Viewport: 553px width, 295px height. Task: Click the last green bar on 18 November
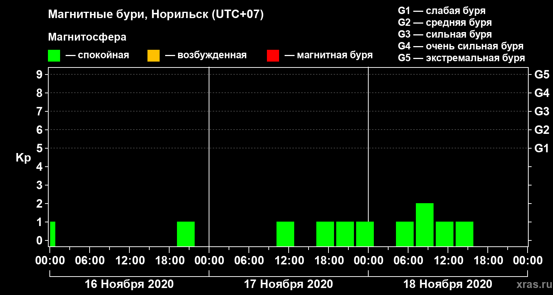tap(465, 234)
